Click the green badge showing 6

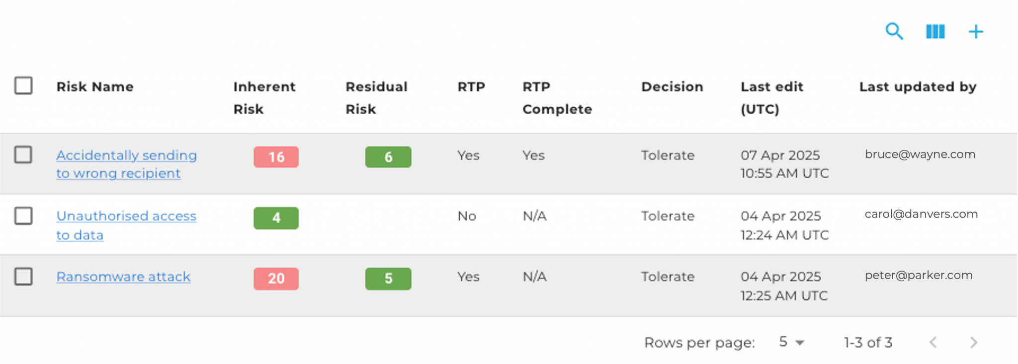click(x=388, y=157)
